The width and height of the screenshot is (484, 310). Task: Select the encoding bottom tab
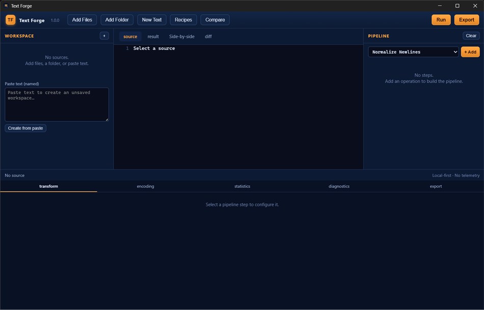tap(145, 186)
